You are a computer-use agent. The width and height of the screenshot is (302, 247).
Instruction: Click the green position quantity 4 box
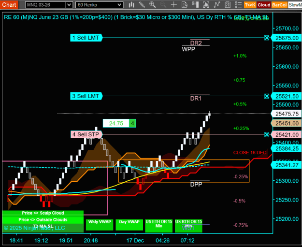pos(132,123)
